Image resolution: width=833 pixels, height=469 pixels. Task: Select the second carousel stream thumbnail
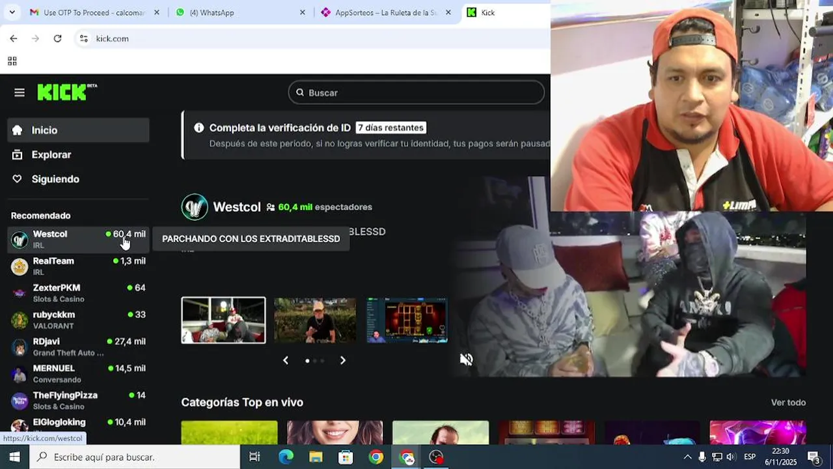pos(315,320)
